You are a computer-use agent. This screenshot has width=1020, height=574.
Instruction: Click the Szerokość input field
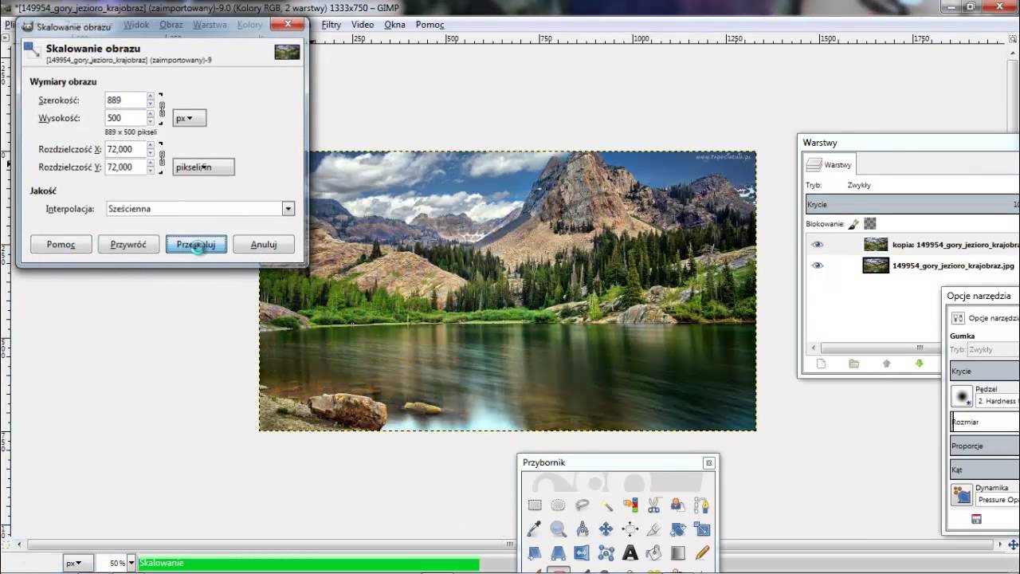(x=125, y=100)
